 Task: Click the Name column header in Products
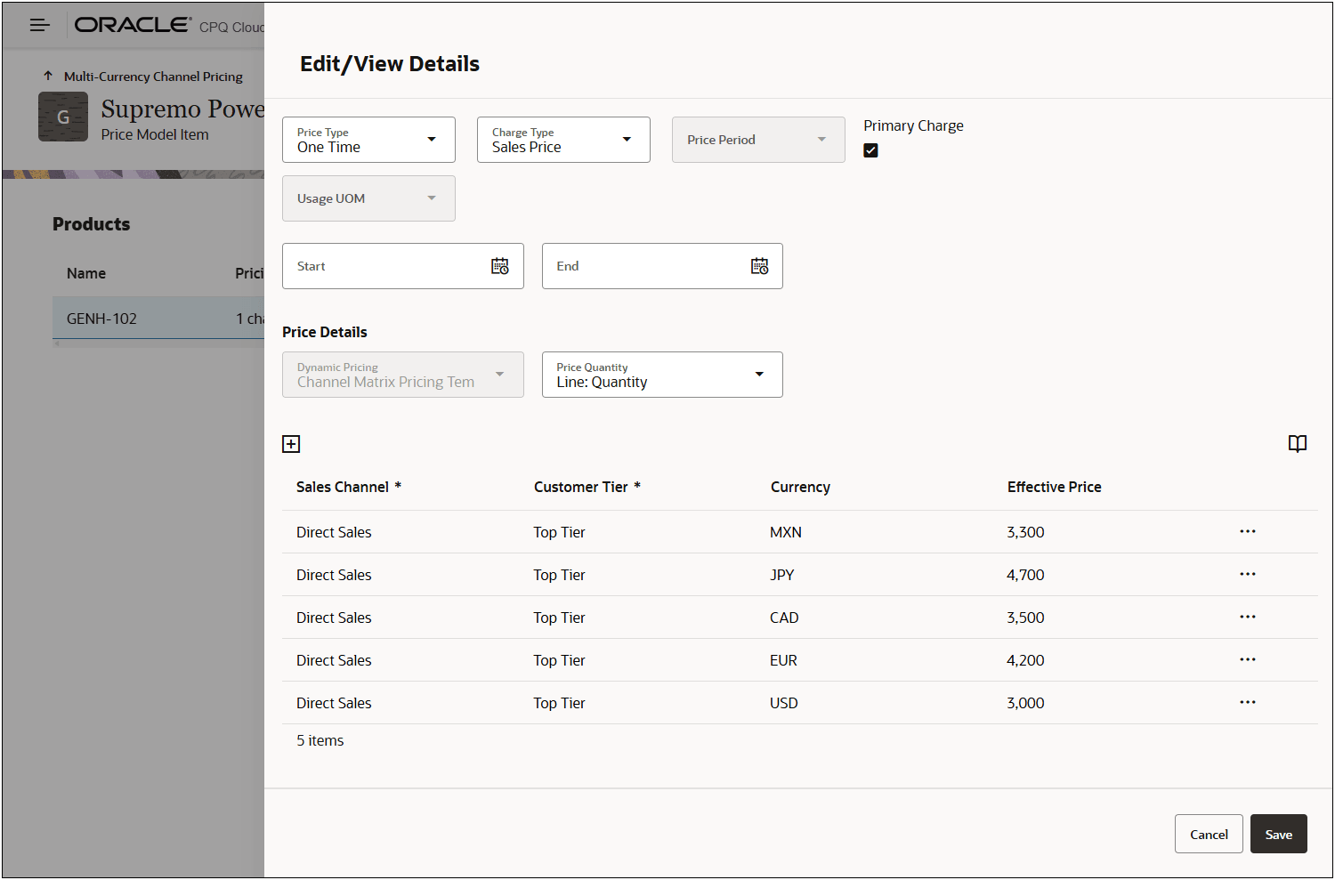coord(86,273)
